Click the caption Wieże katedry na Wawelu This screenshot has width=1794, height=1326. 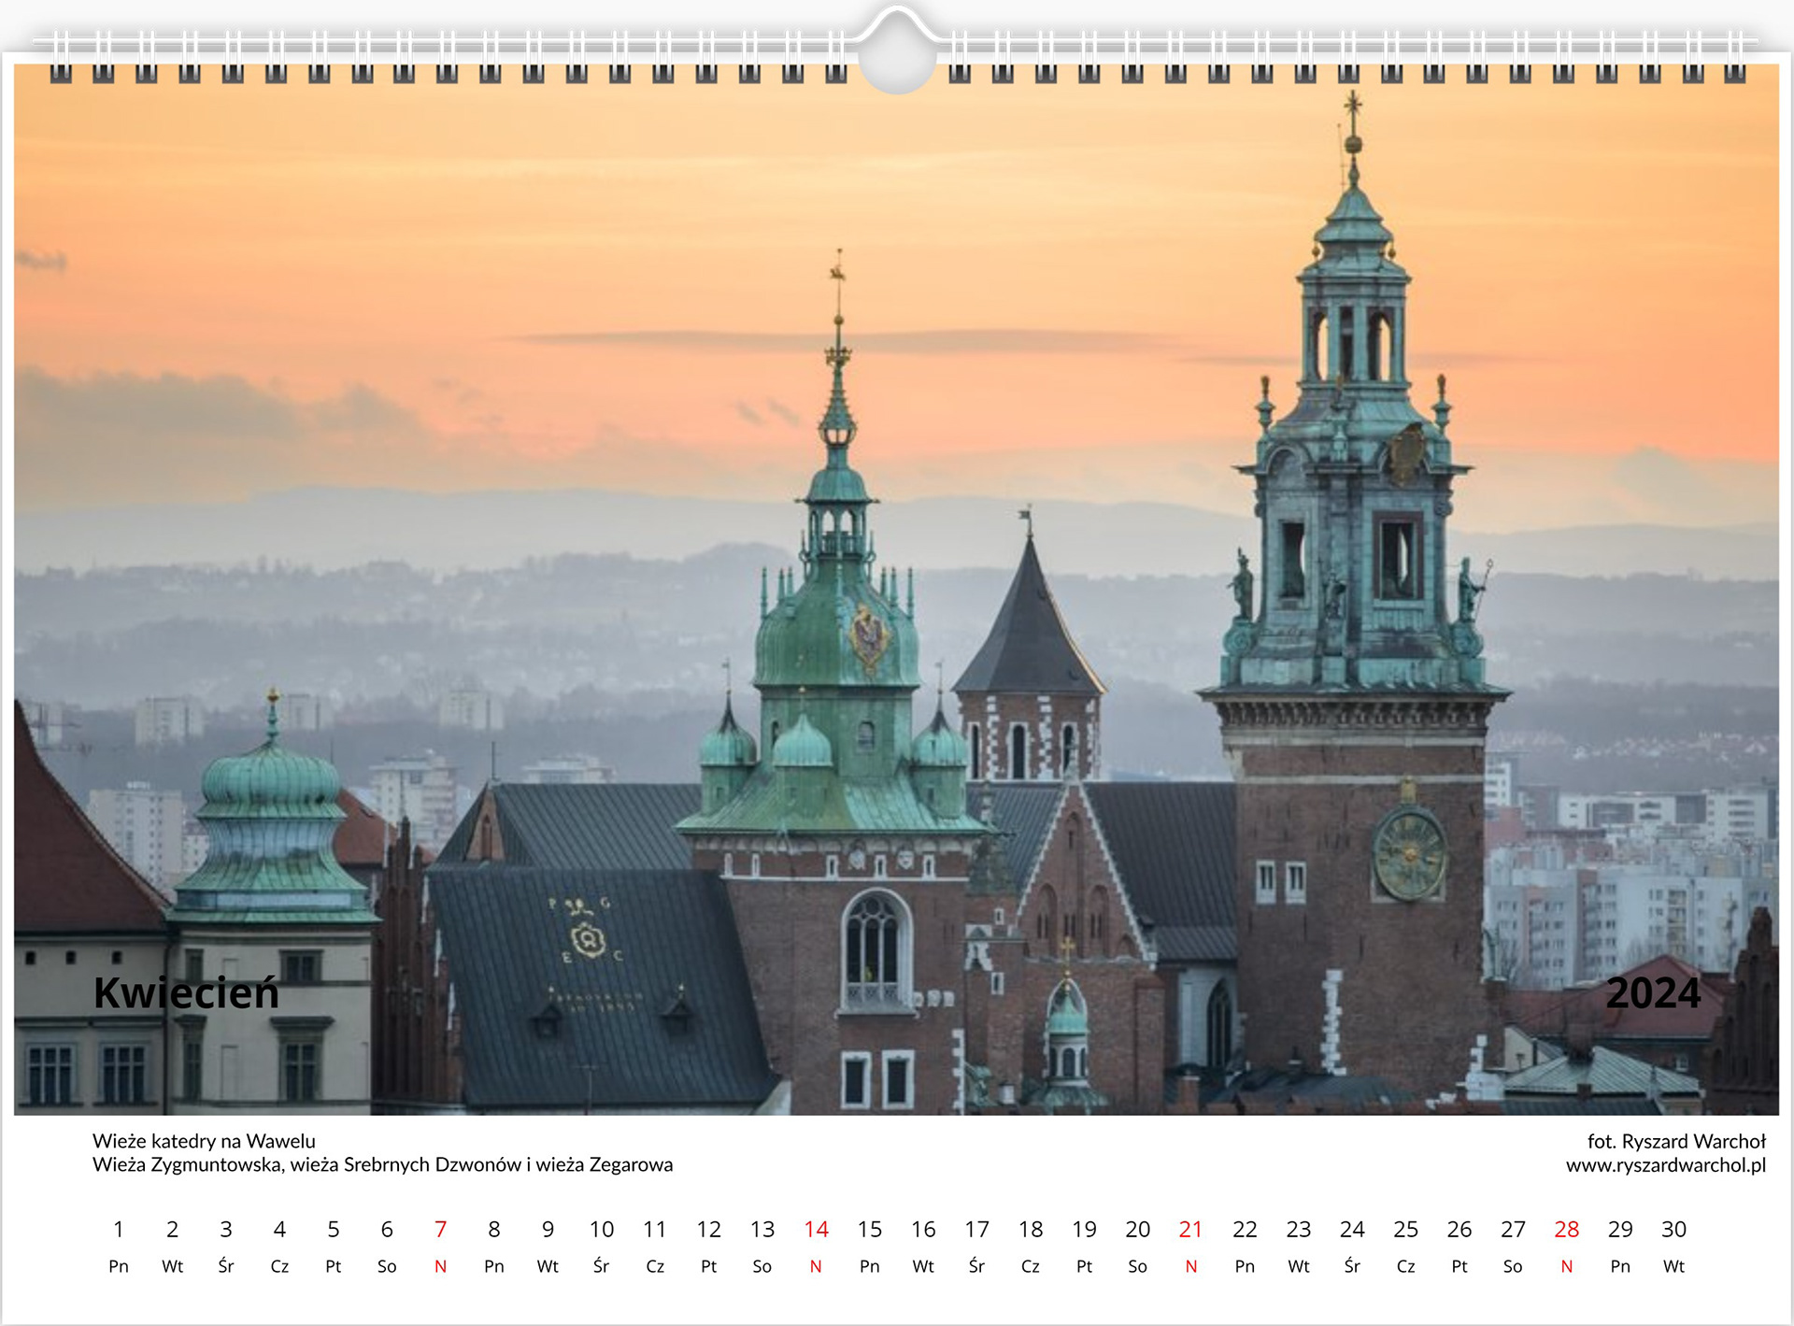(204, 1141)
